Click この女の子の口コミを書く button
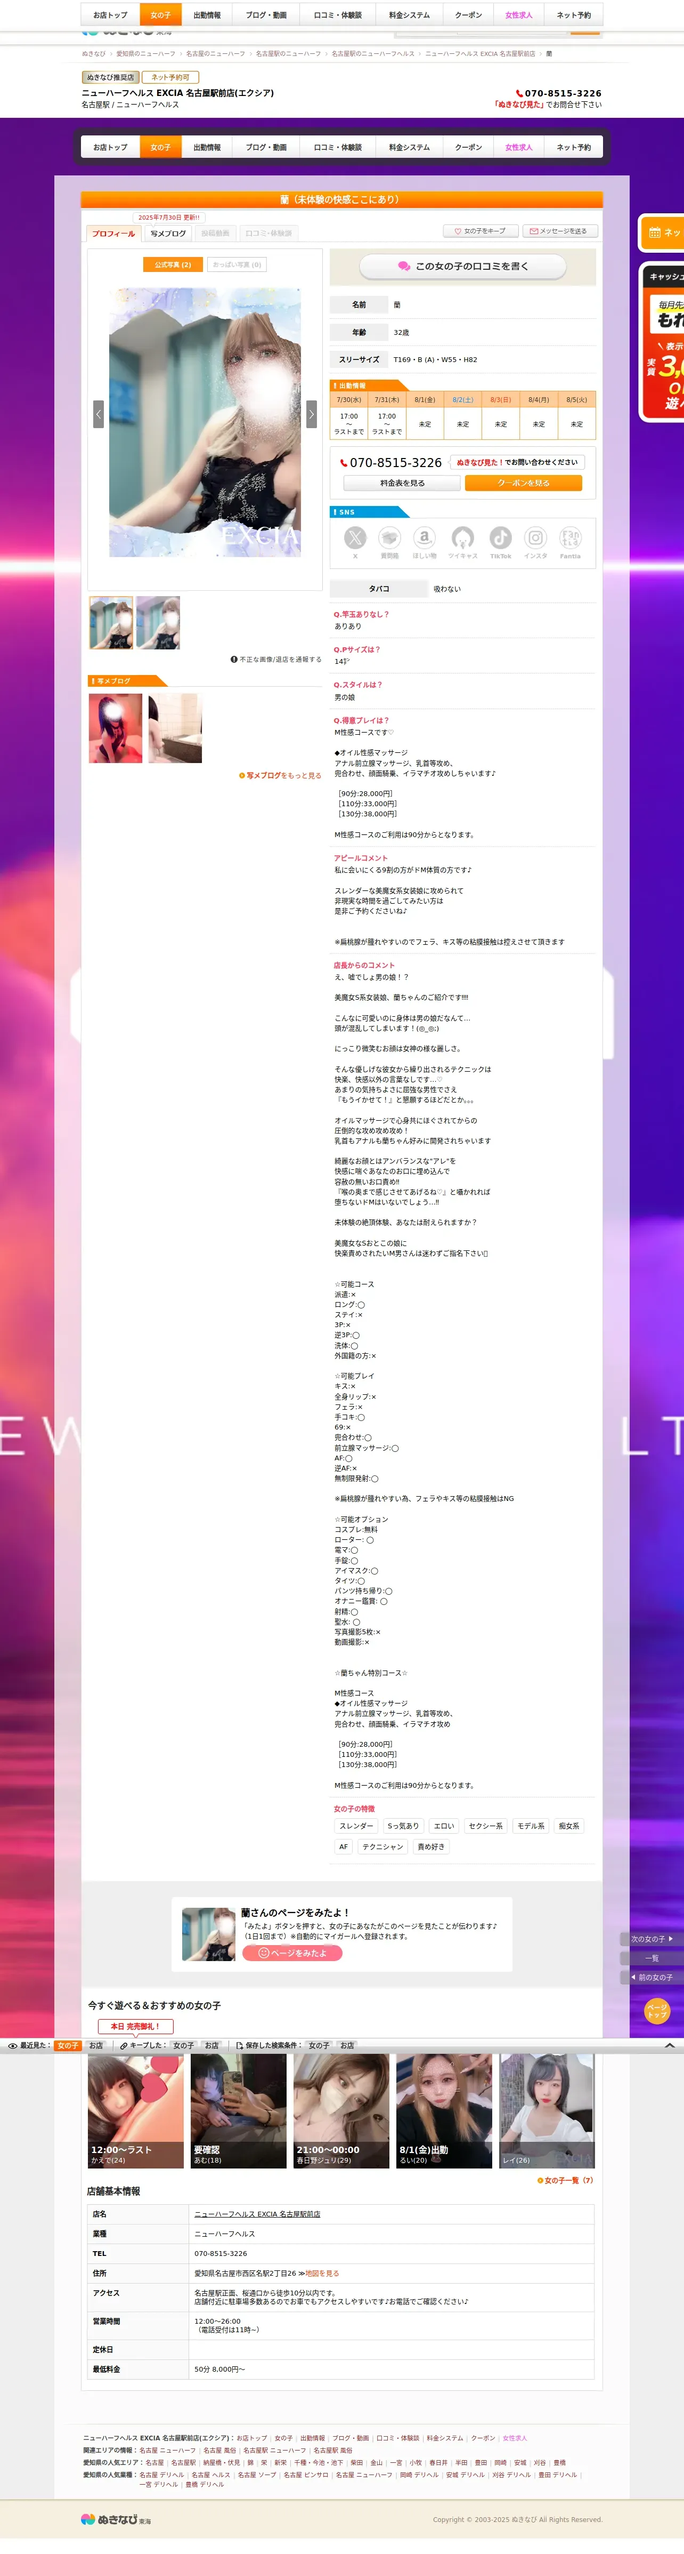Screen dimensions: 684x2554 (x=462, y=266)
